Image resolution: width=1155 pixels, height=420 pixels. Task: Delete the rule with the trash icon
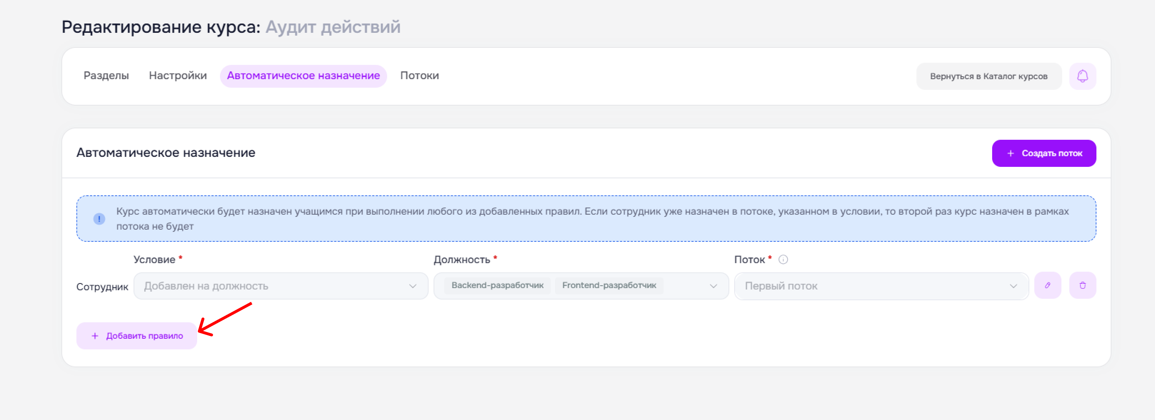[x=1082, y=285]
